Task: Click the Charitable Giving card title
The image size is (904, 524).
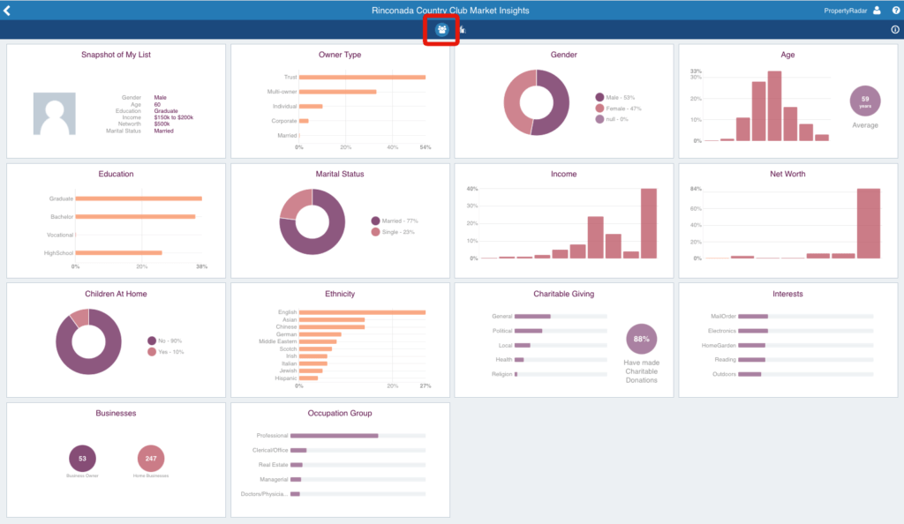Action: pos(563,294)
